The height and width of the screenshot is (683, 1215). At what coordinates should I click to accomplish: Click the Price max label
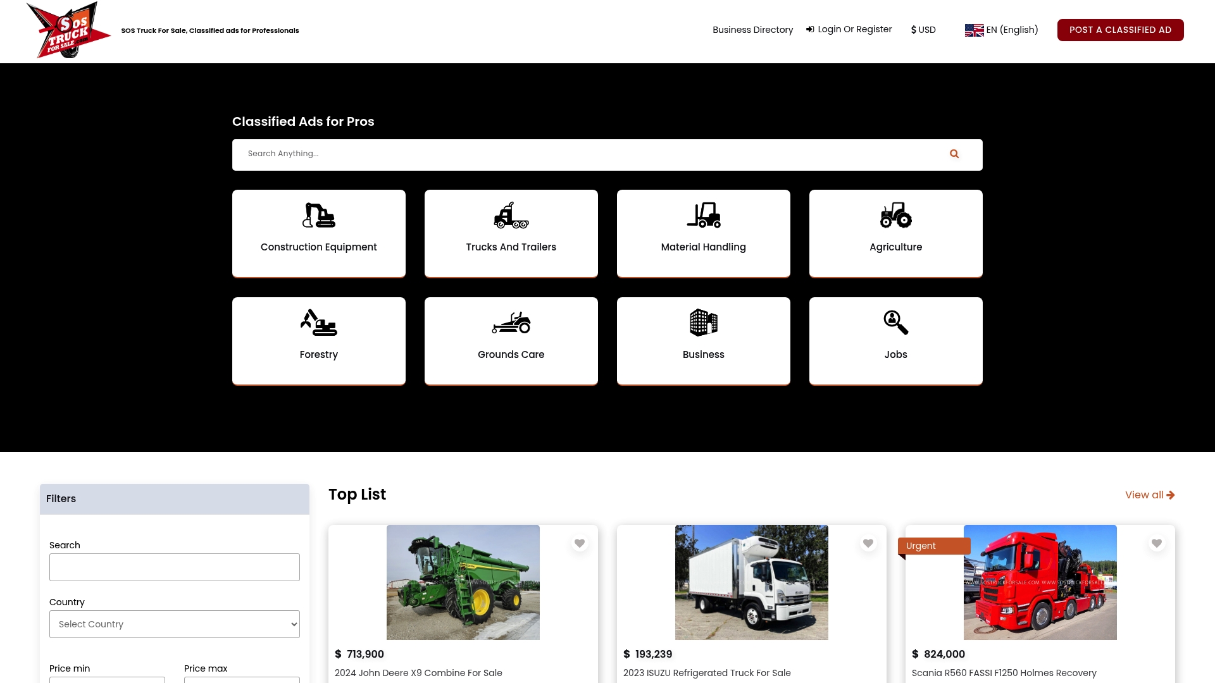click(x=206, y=668)
